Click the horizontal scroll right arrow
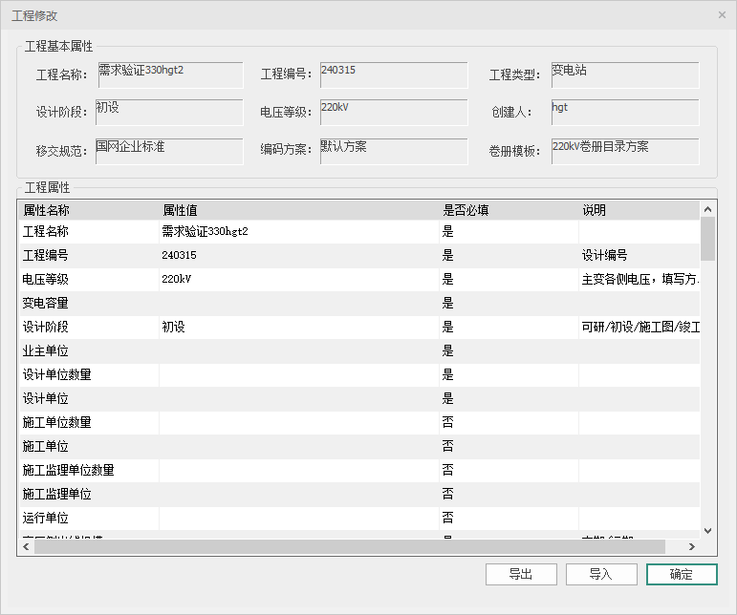The width and height of the screenshot is (737, 615). click(691, 546)
